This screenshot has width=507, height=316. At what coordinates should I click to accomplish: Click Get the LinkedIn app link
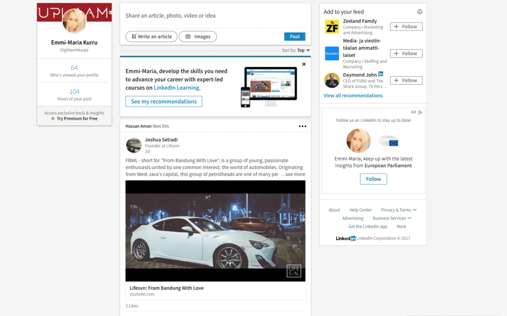tap(368, 227)
